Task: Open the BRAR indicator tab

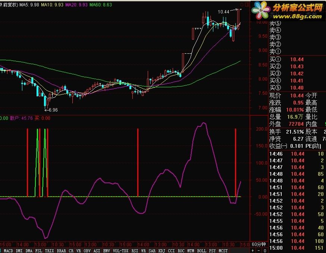Action: [x=62, y=251]
